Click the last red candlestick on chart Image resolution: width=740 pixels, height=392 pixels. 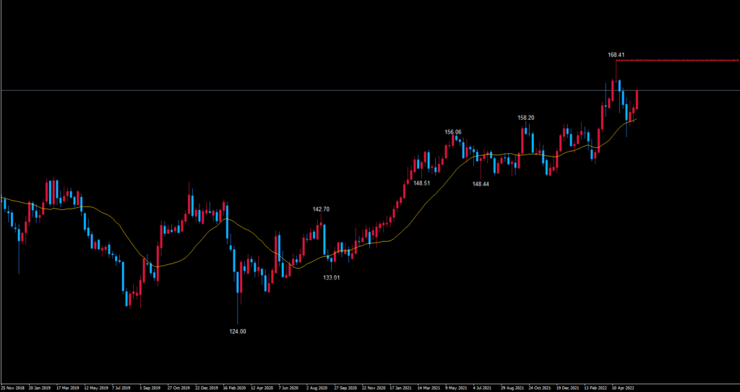637,100
